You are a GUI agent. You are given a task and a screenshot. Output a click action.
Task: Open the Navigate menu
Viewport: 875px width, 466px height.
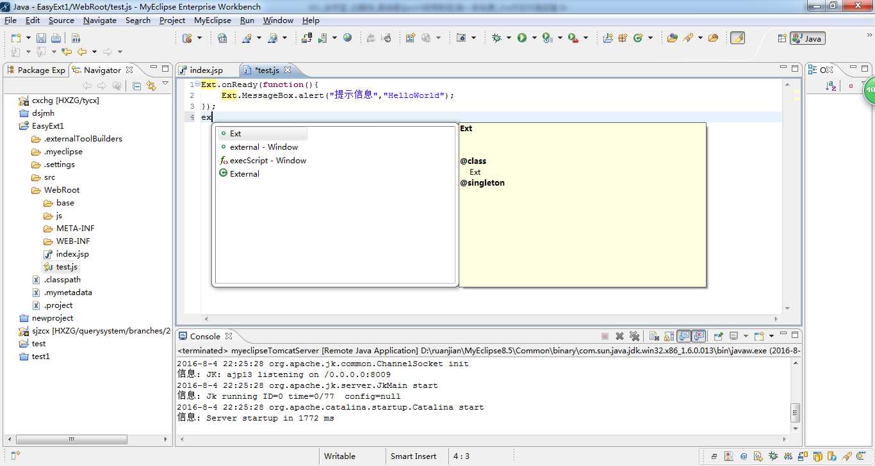[100, 20]
